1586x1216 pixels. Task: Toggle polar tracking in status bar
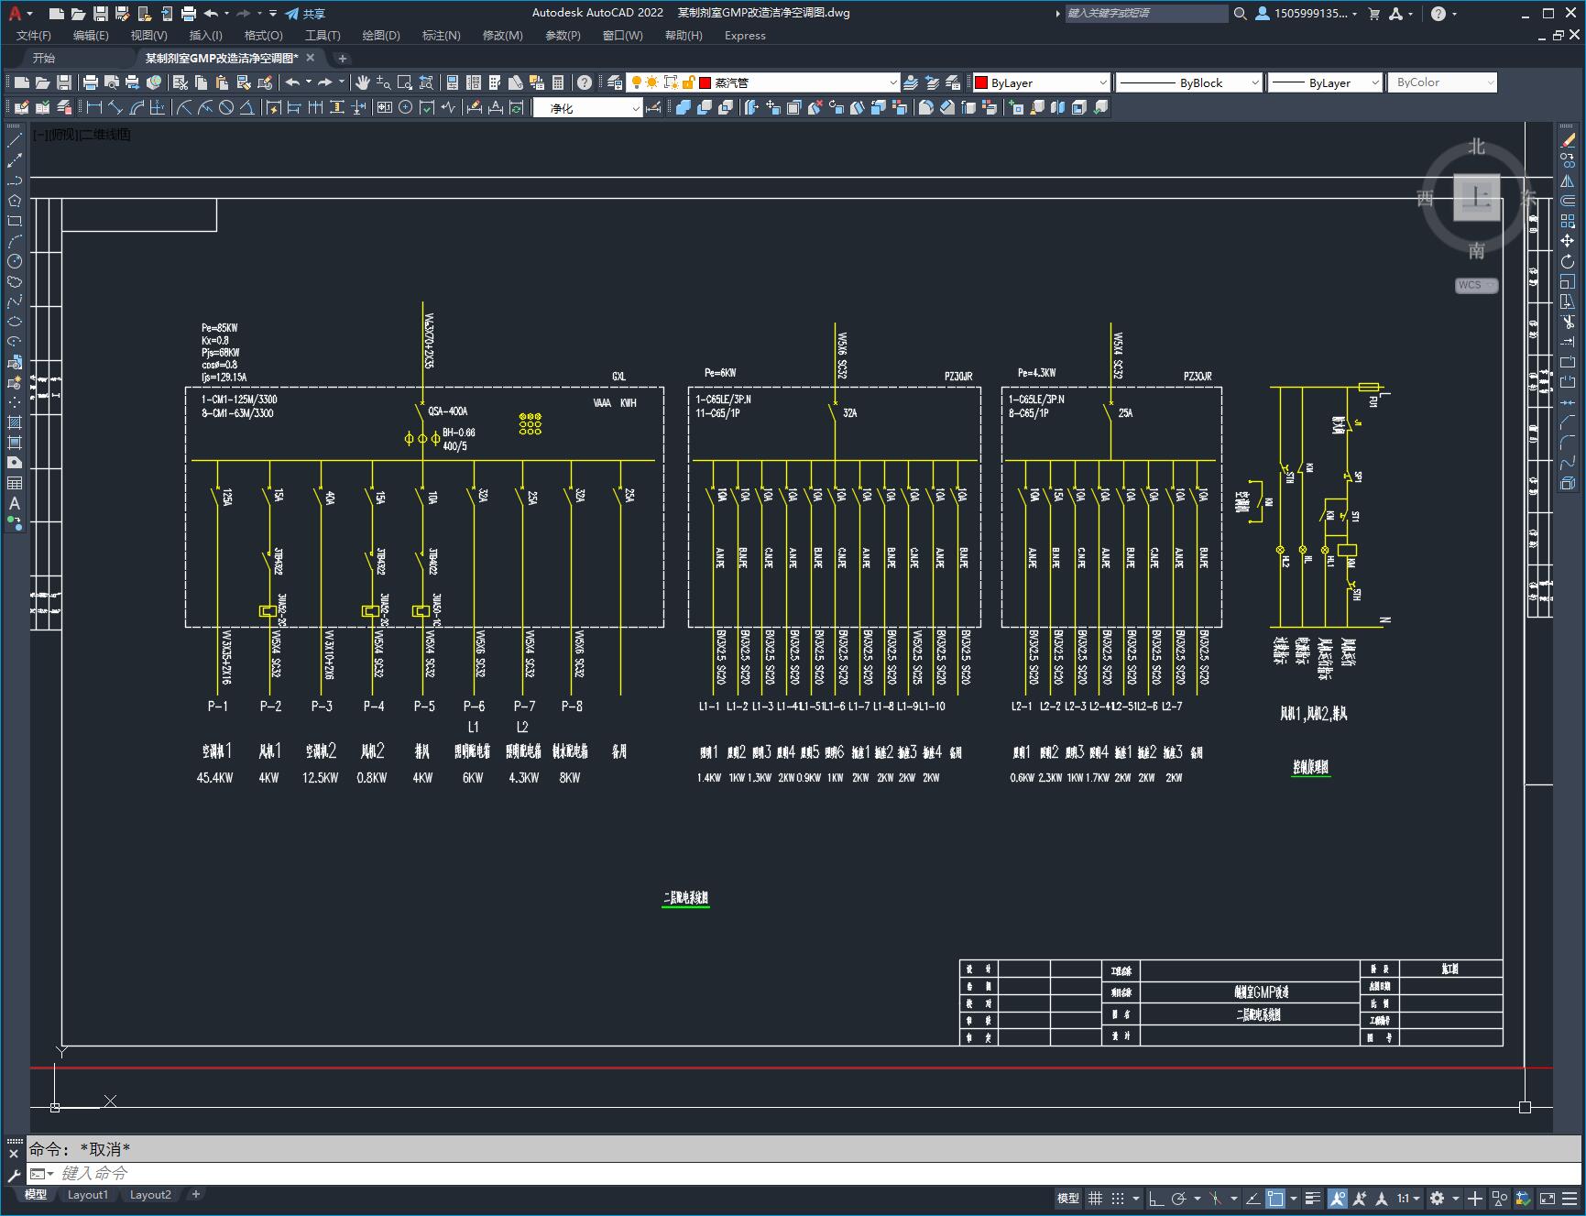[x=1179, y=1198]
